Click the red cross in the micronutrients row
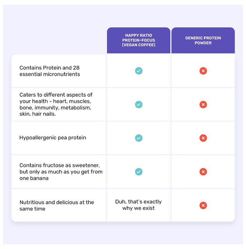The width and height of the screenshot is (246, 249). coord(203,71)
